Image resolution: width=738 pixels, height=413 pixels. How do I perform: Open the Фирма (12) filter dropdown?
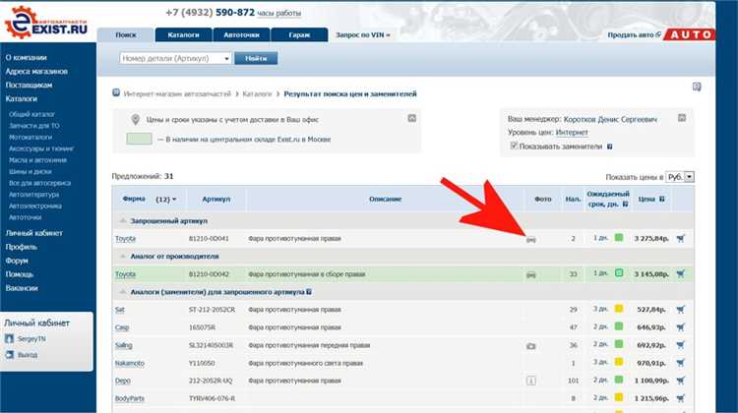pyautogui.click(x=166, y=200)
